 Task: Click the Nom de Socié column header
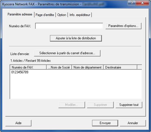click(59, 67)
